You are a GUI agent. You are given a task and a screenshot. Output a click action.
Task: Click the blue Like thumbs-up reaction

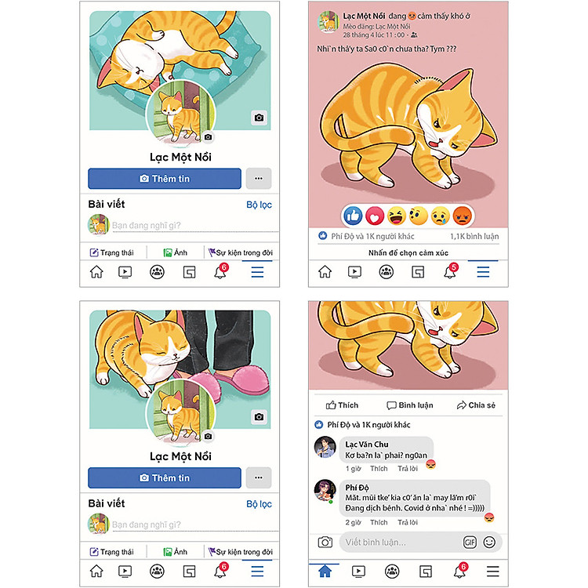coord(353,216)
